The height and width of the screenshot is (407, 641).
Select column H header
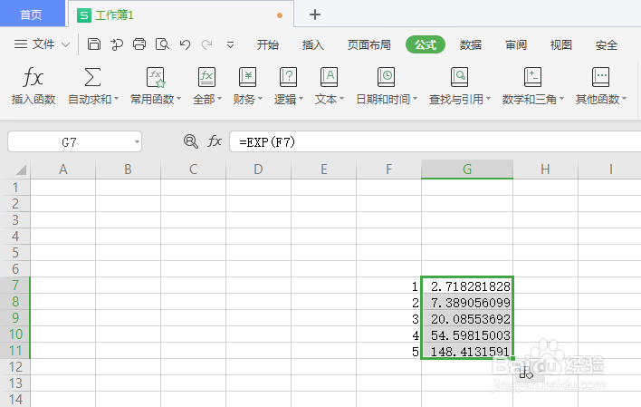[x=545, y=170]
